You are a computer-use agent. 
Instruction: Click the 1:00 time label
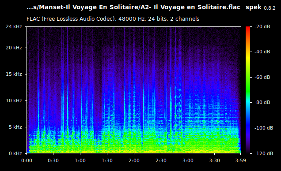coord(80,160)
